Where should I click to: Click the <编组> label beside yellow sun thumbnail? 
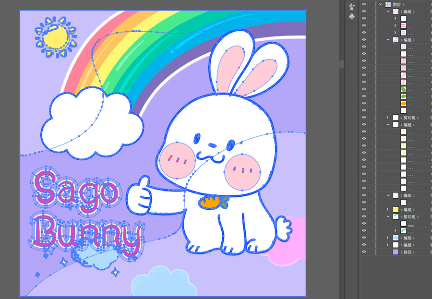click(x=408, y=210)
